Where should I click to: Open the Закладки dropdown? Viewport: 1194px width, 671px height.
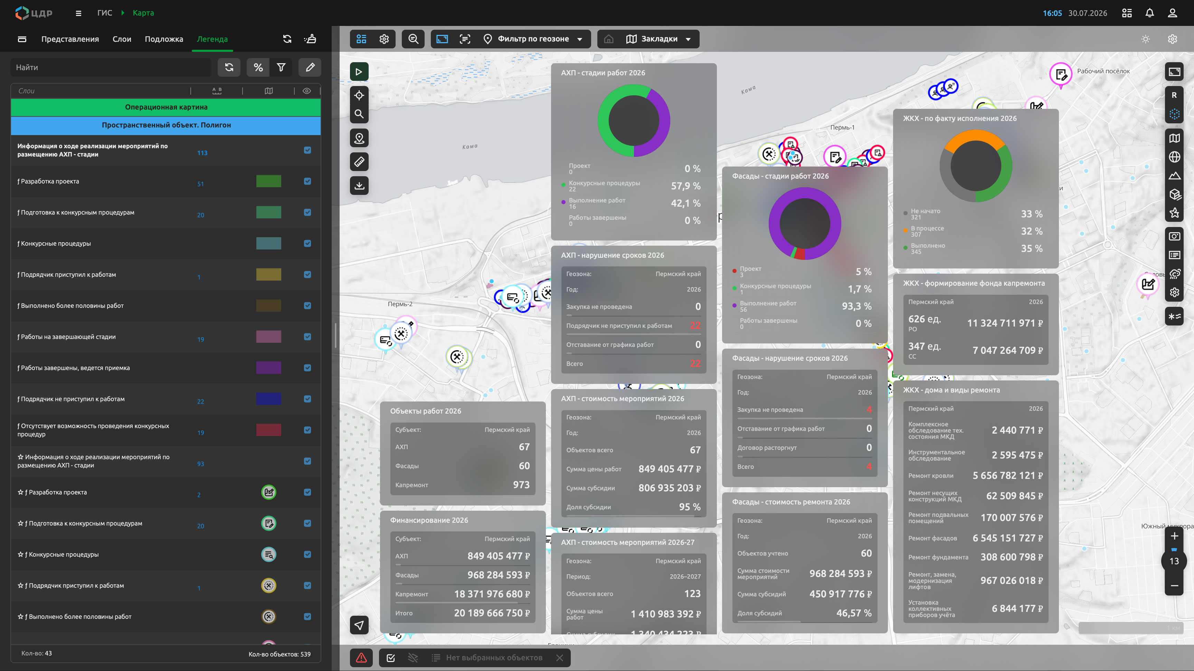(x=658, y=39)
